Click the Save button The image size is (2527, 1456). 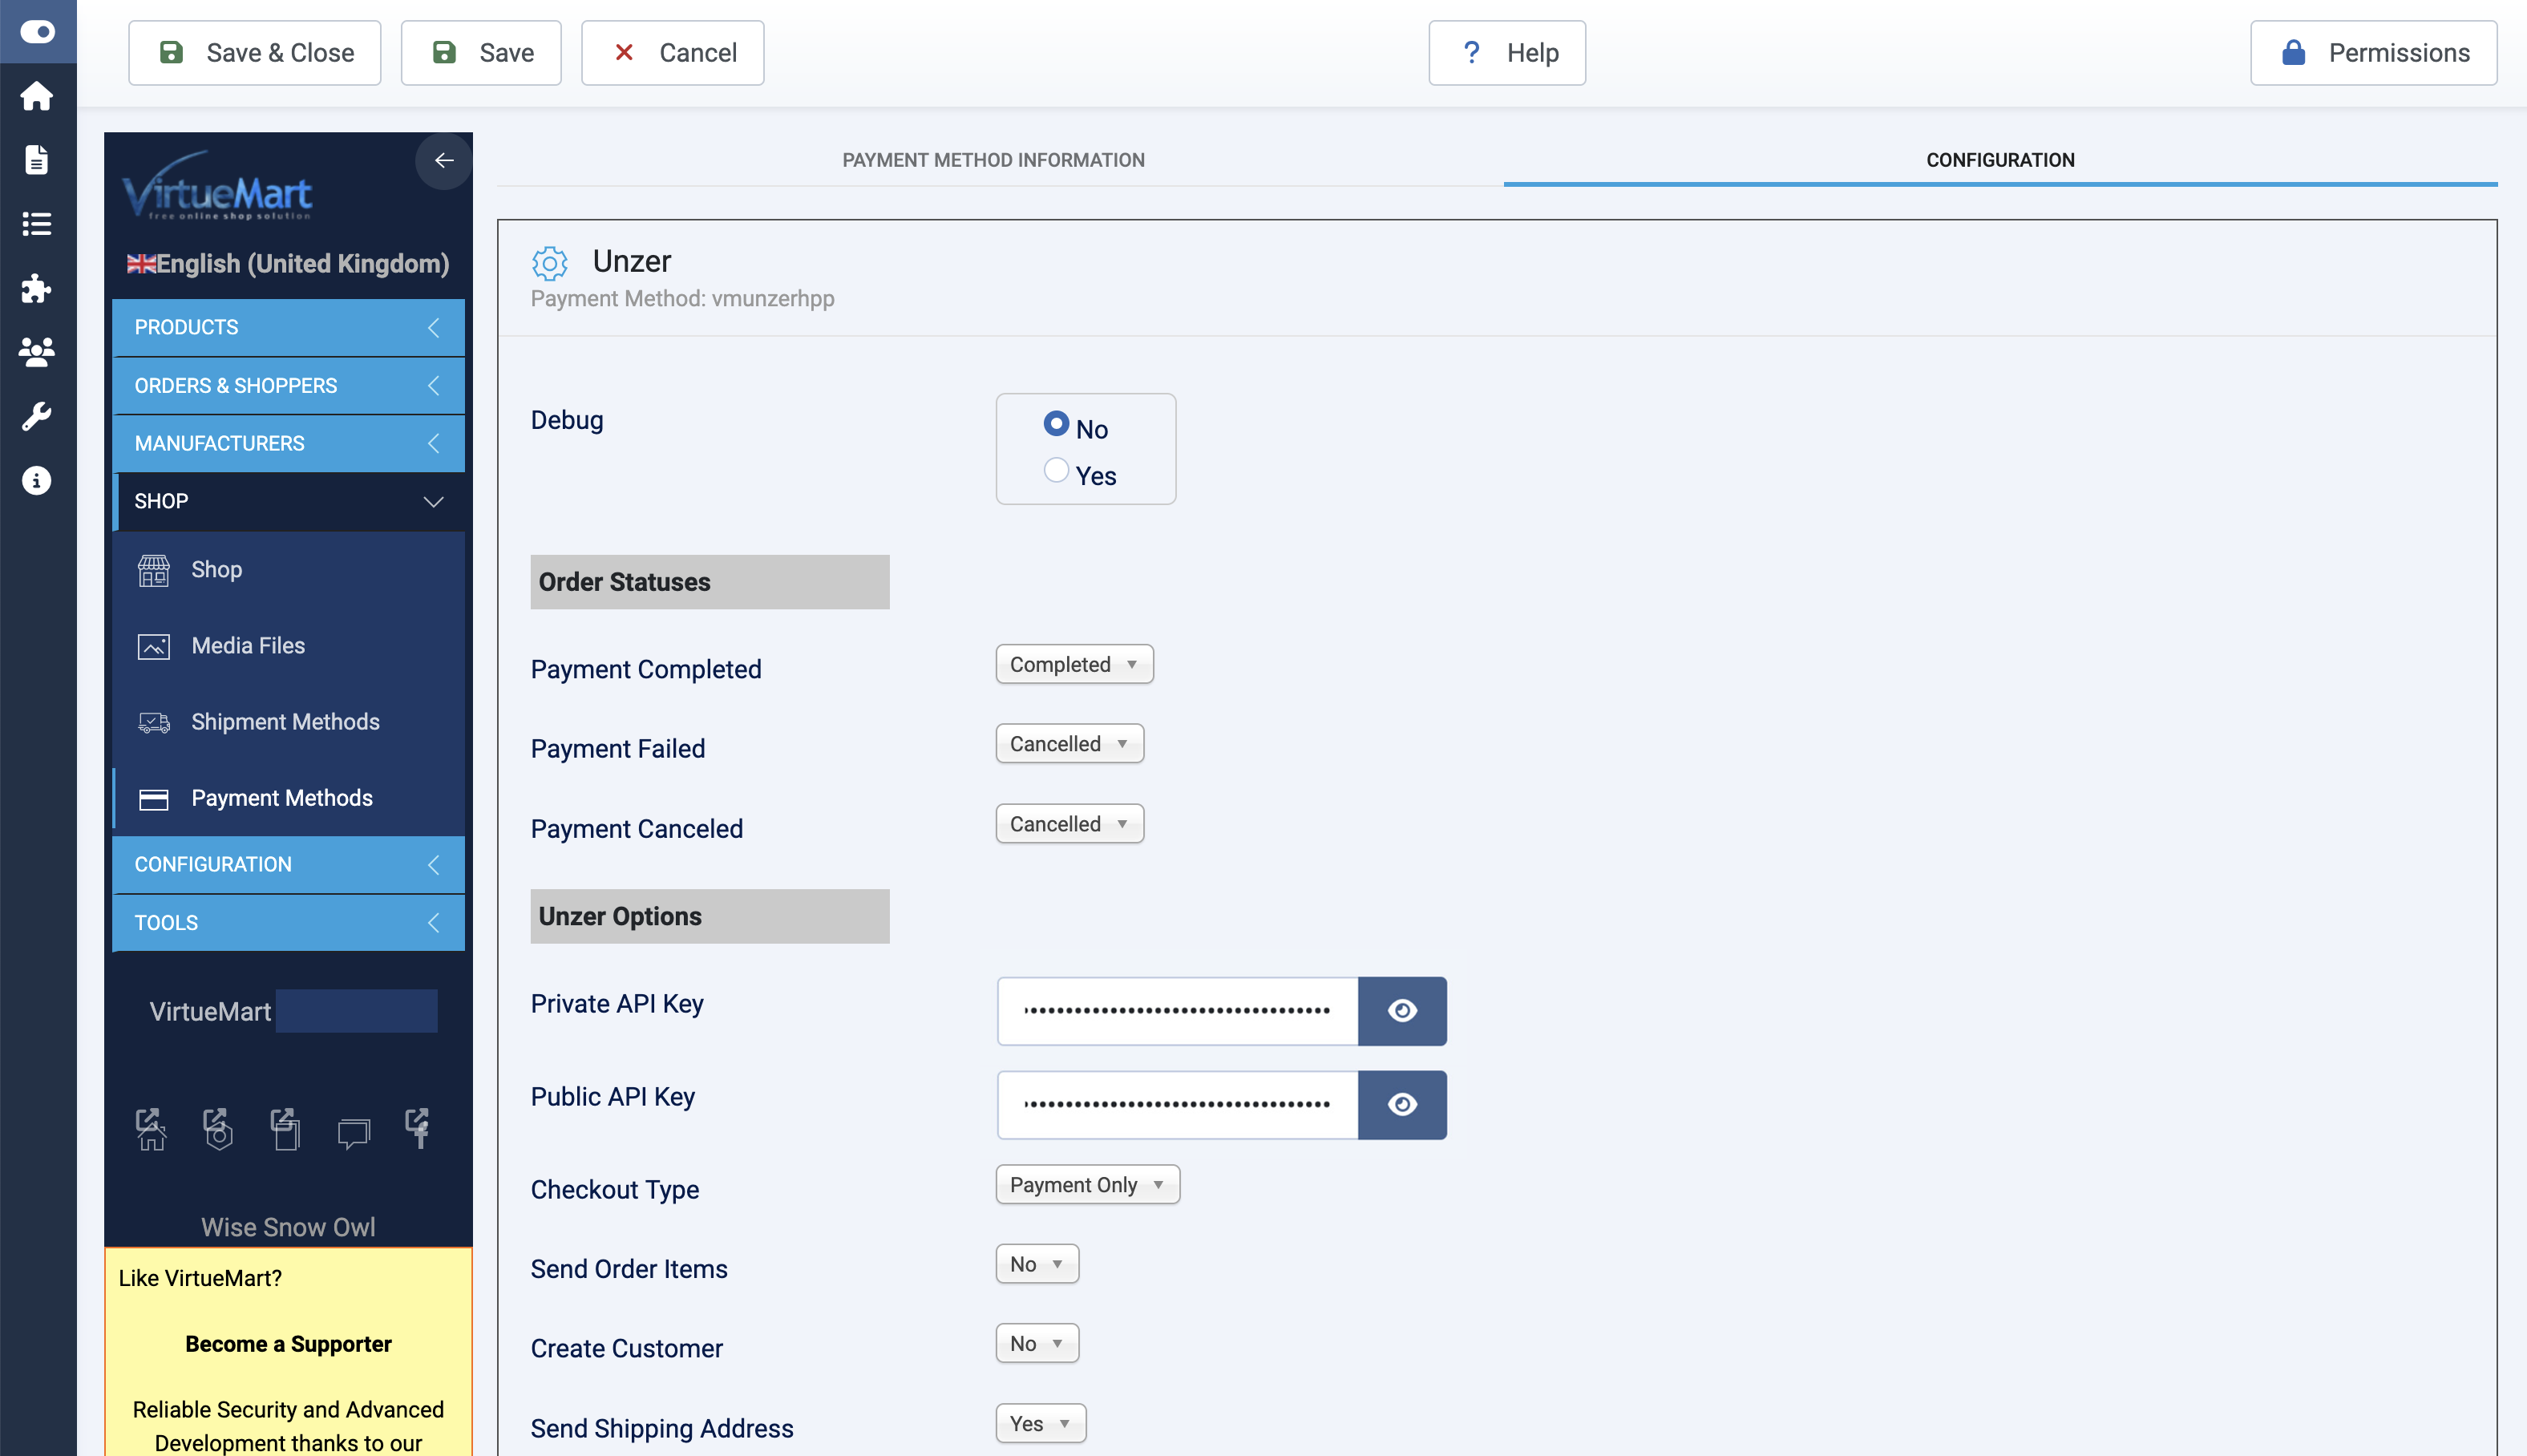[x=481, y=53]
